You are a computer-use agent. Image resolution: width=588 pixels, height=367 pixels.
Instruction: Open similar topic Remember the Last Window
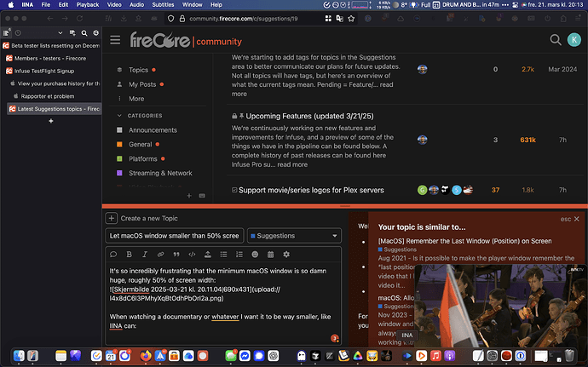click(x=464, y=241)
